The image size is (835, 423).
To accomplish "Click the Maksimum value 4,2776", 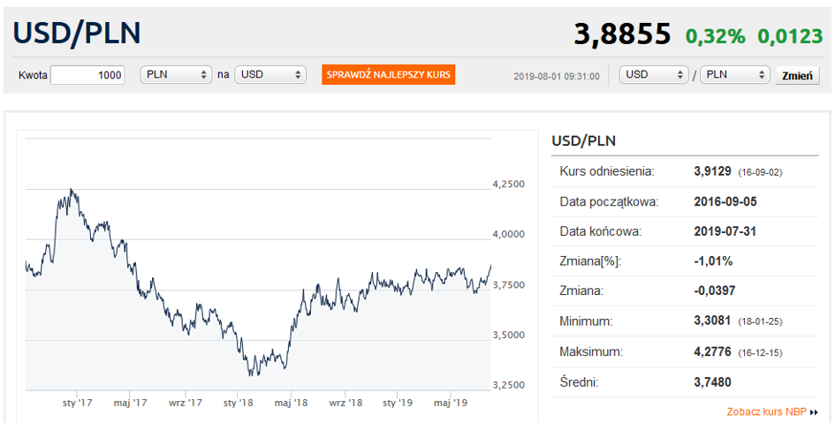I will [712, 351].
